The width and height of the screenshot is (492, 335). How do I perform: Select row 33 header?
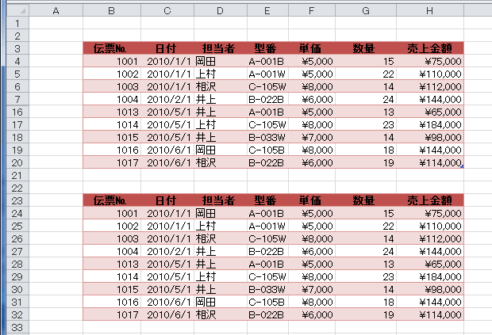(15, 327)
